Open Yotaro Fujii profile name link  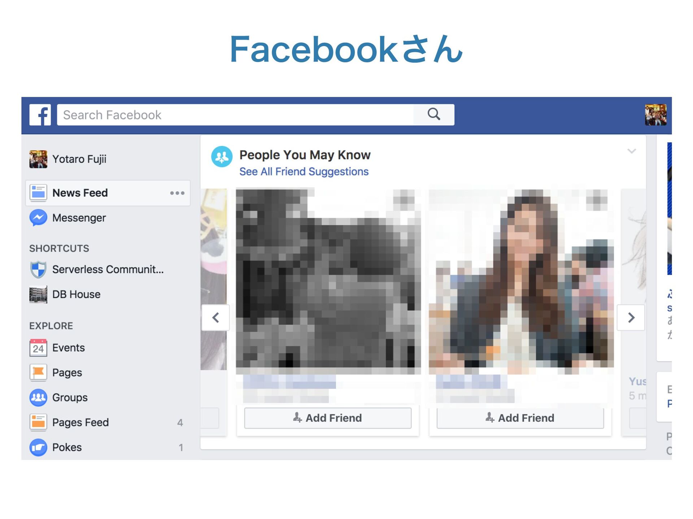[79, 159]
